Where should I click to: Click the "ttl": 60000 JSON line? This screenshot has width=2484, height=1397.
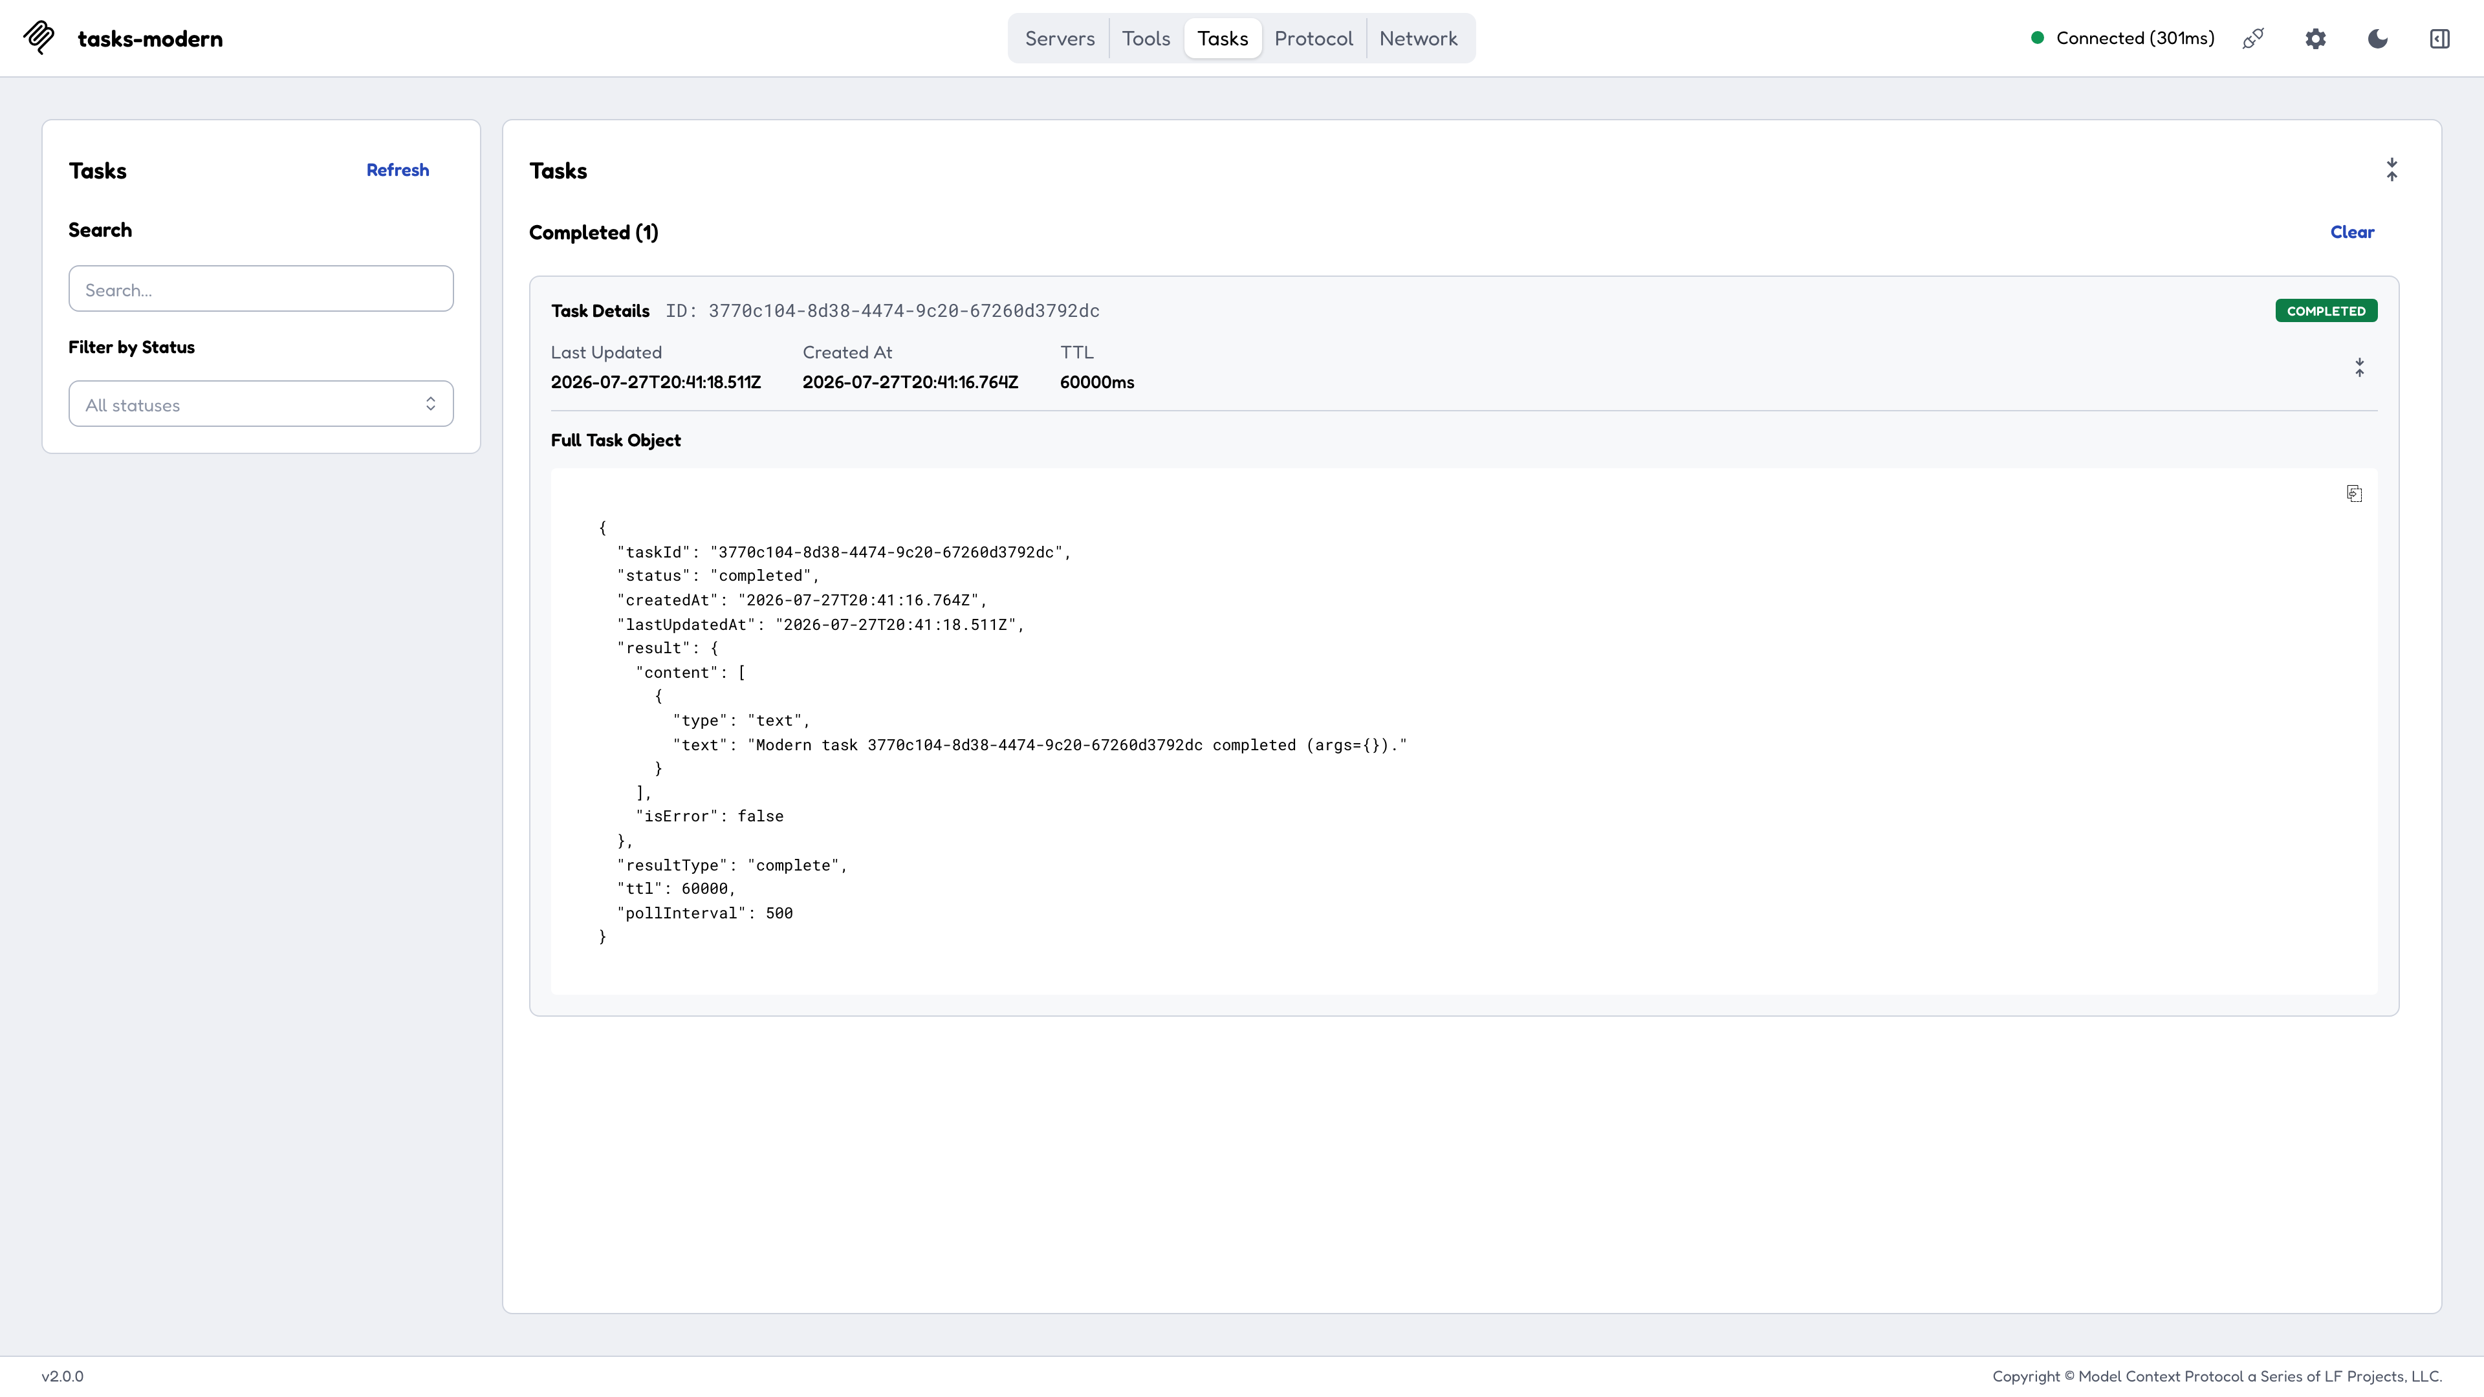pos(676,889)
